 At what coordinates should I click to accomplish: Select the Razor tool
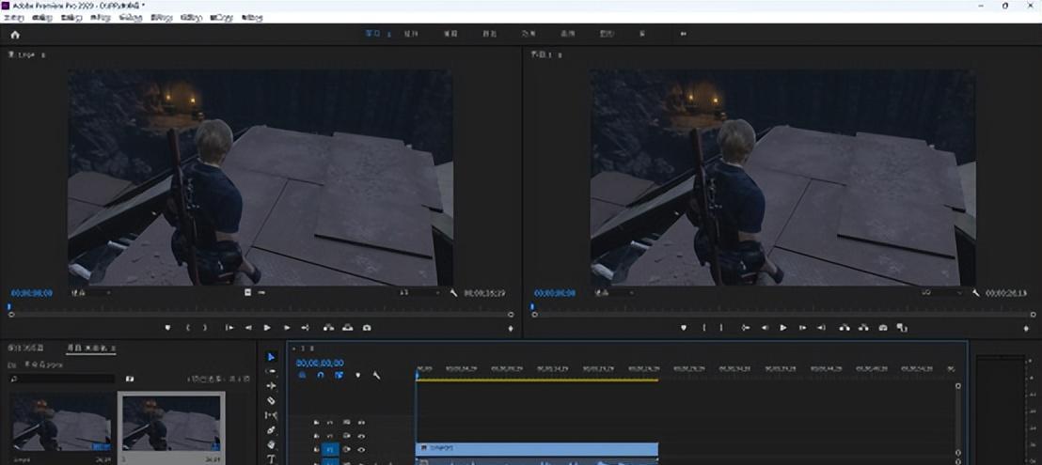coord(271,401)
